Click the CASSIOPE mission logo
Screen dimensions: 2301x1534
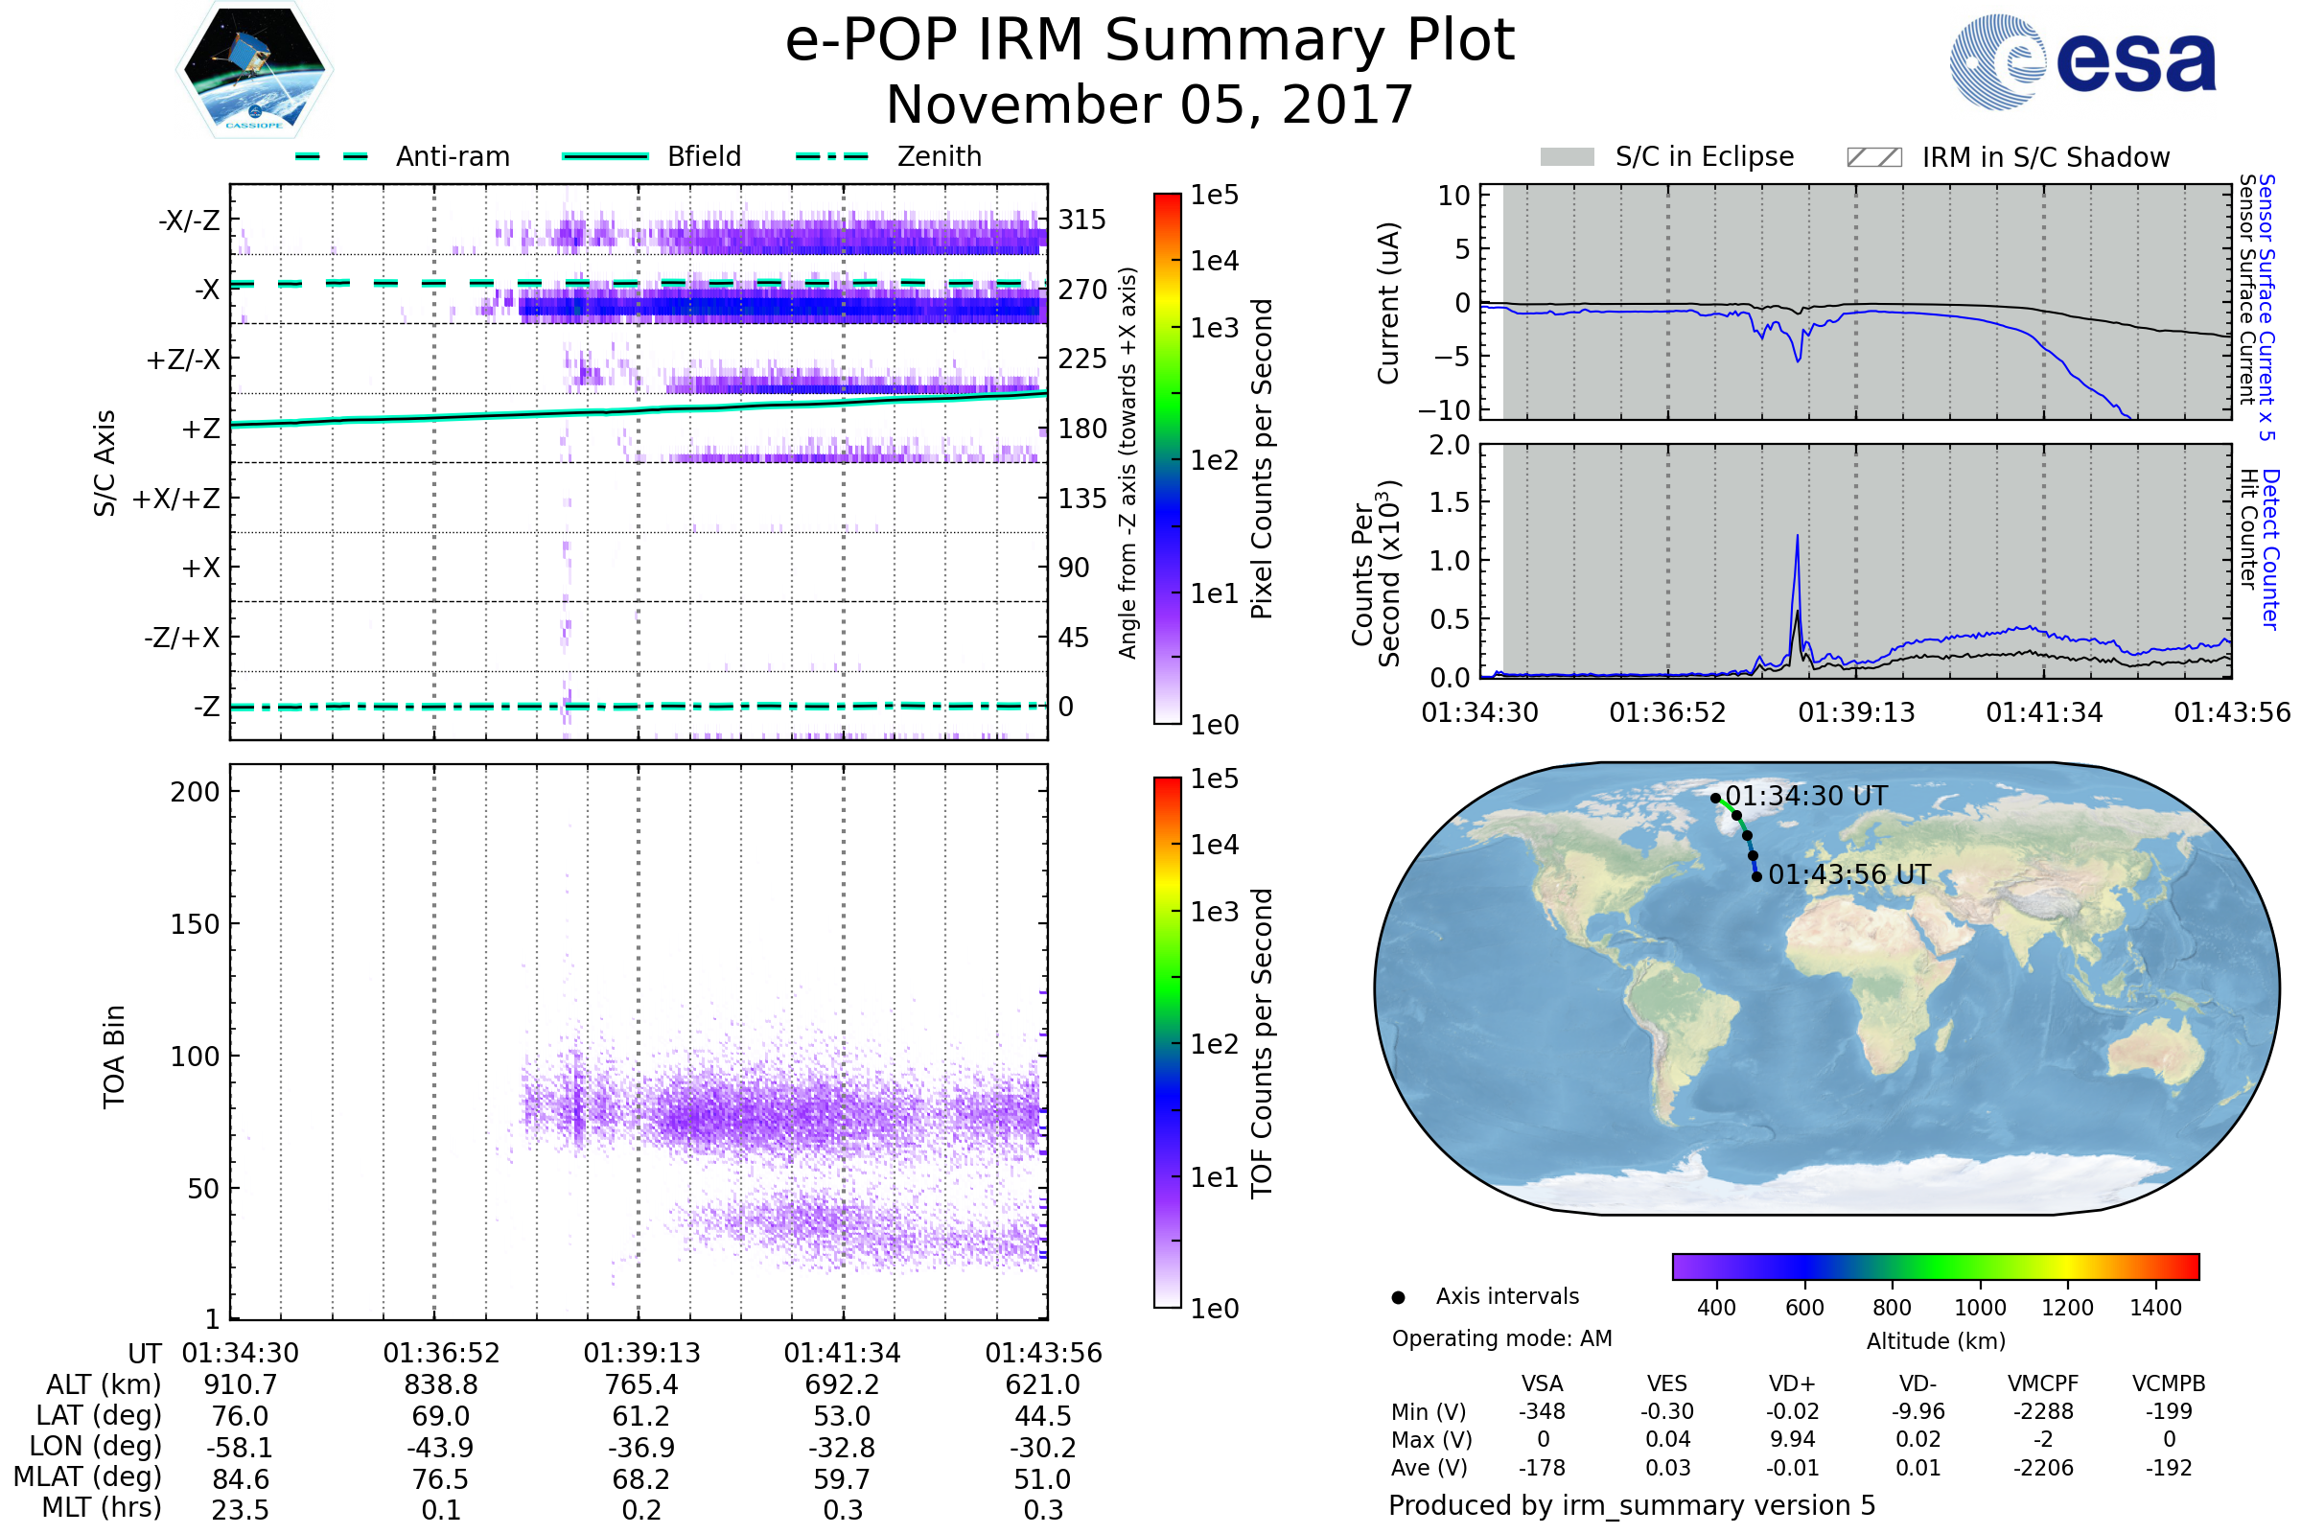pos(254,70)
